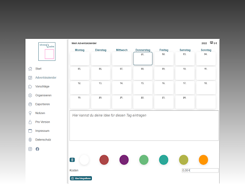Click the 2022 year label

(x=204, y=43)
